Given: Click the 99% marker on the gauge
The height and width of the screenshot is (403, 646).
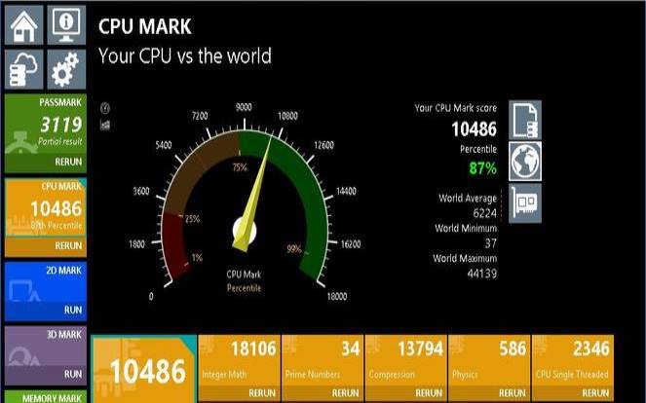Looking at the screenshot, I should [x=294, y=249].
